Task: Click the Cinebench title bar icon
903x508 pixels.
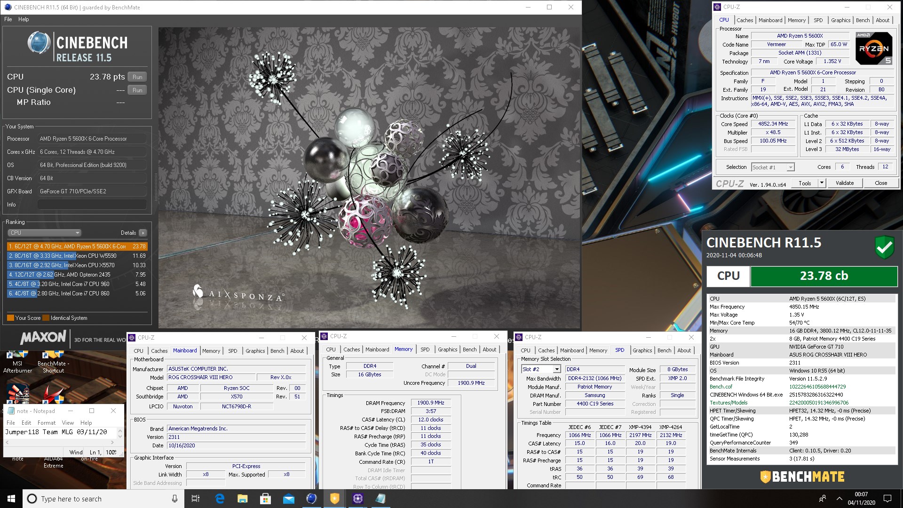Action: click(x=7, y=7)
